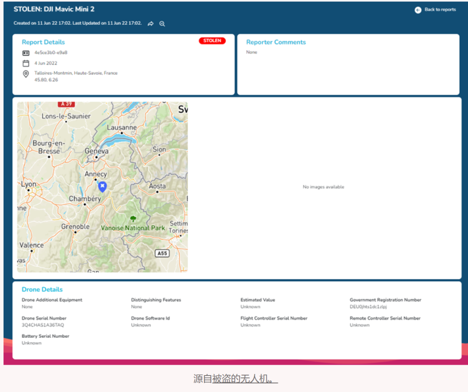Click the A55 road shield on map
Image resolution: width=468 pixels, height=392 pixels.
pyautogui.click(x=162, y=253)
